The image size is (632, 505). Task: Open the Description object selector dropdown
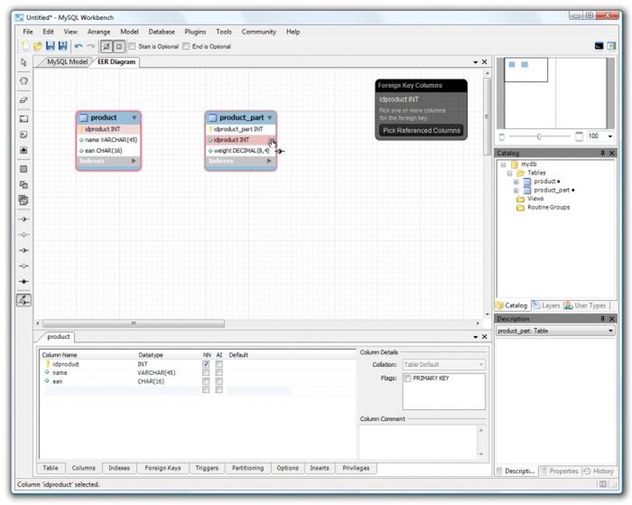[x=610, y=331]
